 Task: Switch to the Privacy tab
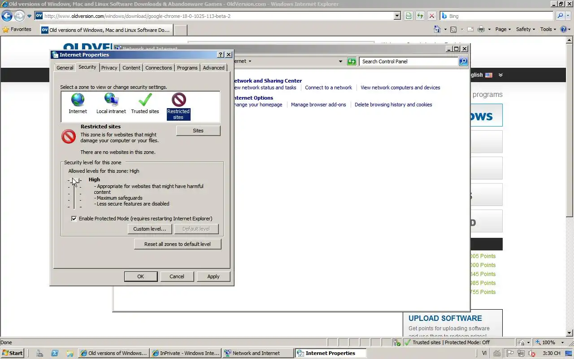click(x=109, y=68)
